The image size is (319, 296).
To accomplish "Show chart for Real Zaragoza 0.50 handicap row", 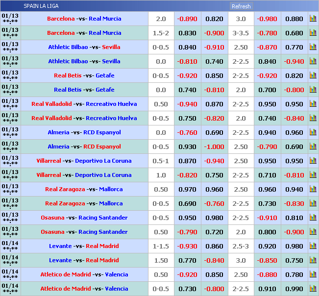I will click(x=313, y=189).
